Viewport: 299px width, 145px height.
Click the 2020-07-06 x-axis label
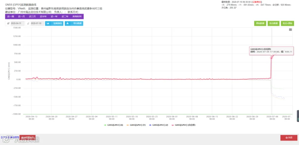coord(272,118)
